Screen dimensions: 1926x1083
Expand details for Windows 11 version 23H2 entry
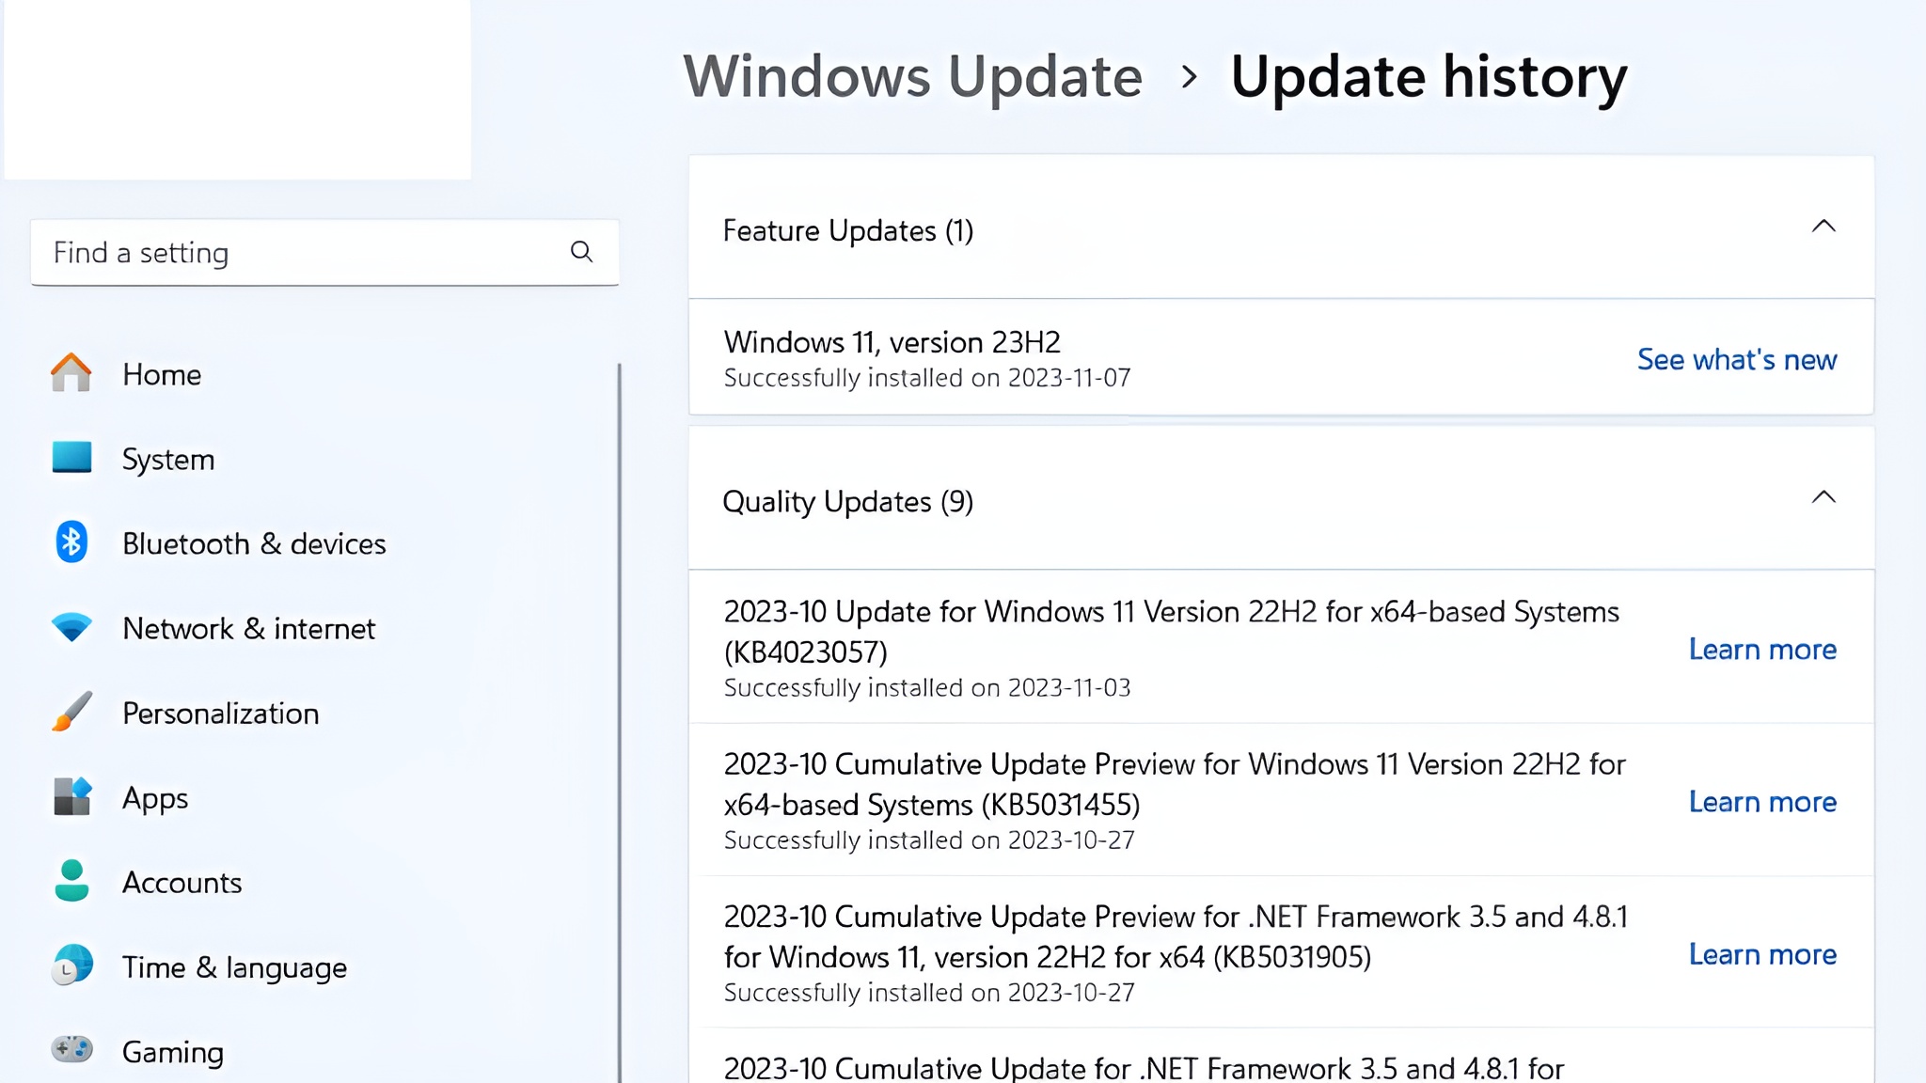coord(891,341)
